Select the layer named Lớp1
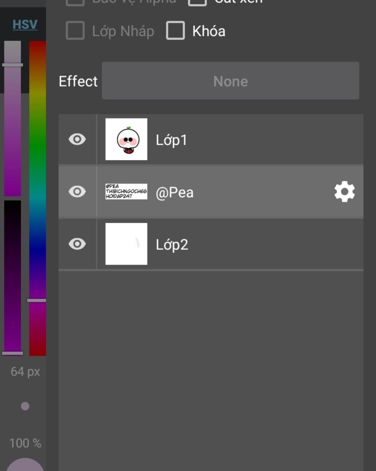The height and width of the screenshot is (471, 376). pyautogui.click(x=171, y=140)
